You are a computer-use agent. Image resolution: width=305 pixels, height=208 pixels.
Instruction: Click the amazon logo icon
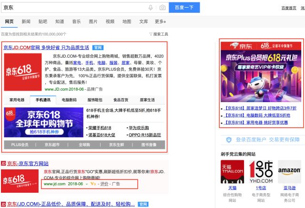pos(289,172)
